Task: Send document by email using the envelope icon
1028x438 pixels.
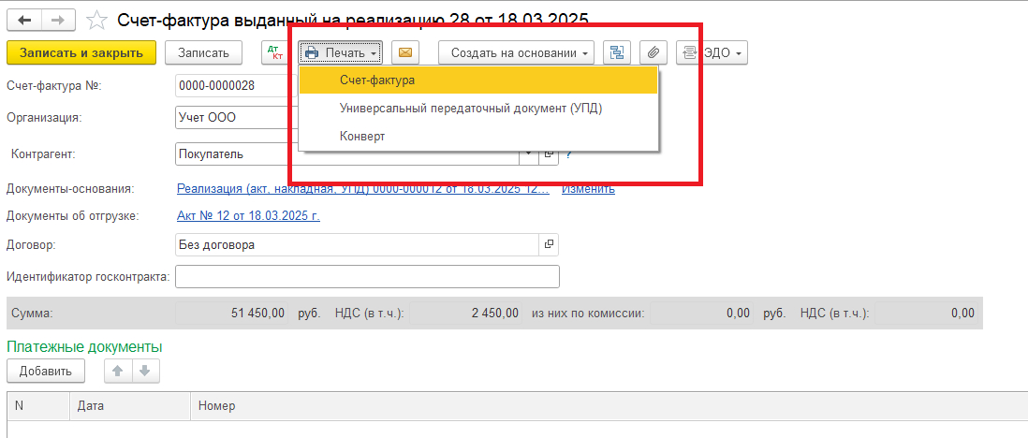Action: (405, 53)
